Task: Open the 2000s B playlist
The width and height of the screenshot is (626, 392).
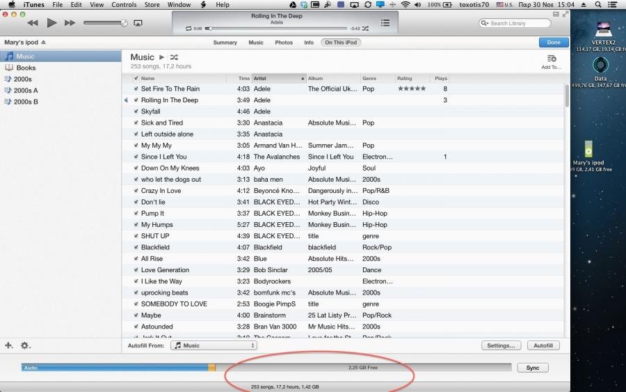Action: tap(61, 102)
